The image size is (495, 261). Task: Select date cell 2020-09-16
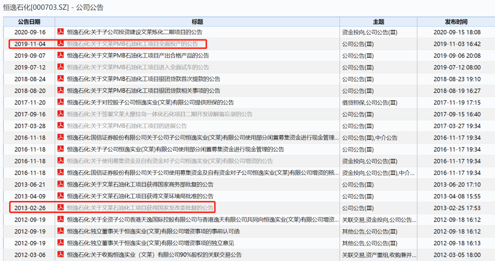pos(30,32)
